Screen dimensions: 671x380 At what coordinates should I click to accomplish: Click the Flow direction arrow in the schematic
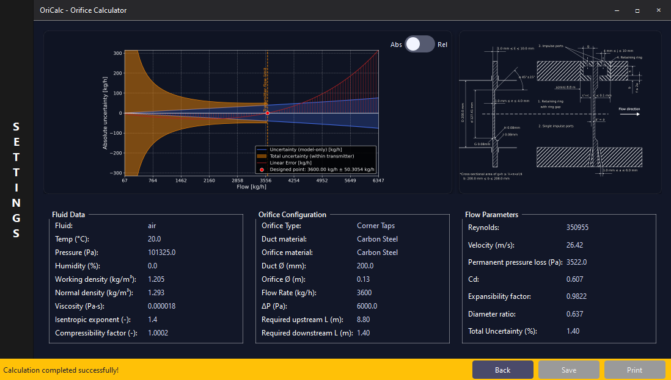[629, 113]
